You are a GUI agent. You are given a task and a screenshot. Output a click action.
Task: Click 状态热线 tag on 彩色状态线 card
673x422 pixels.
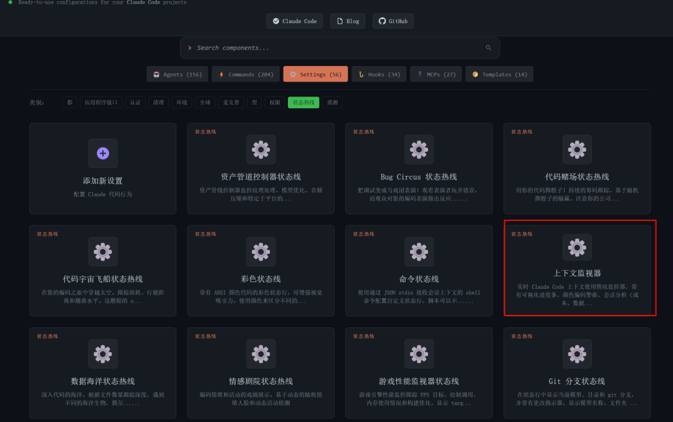click(206, 234)
